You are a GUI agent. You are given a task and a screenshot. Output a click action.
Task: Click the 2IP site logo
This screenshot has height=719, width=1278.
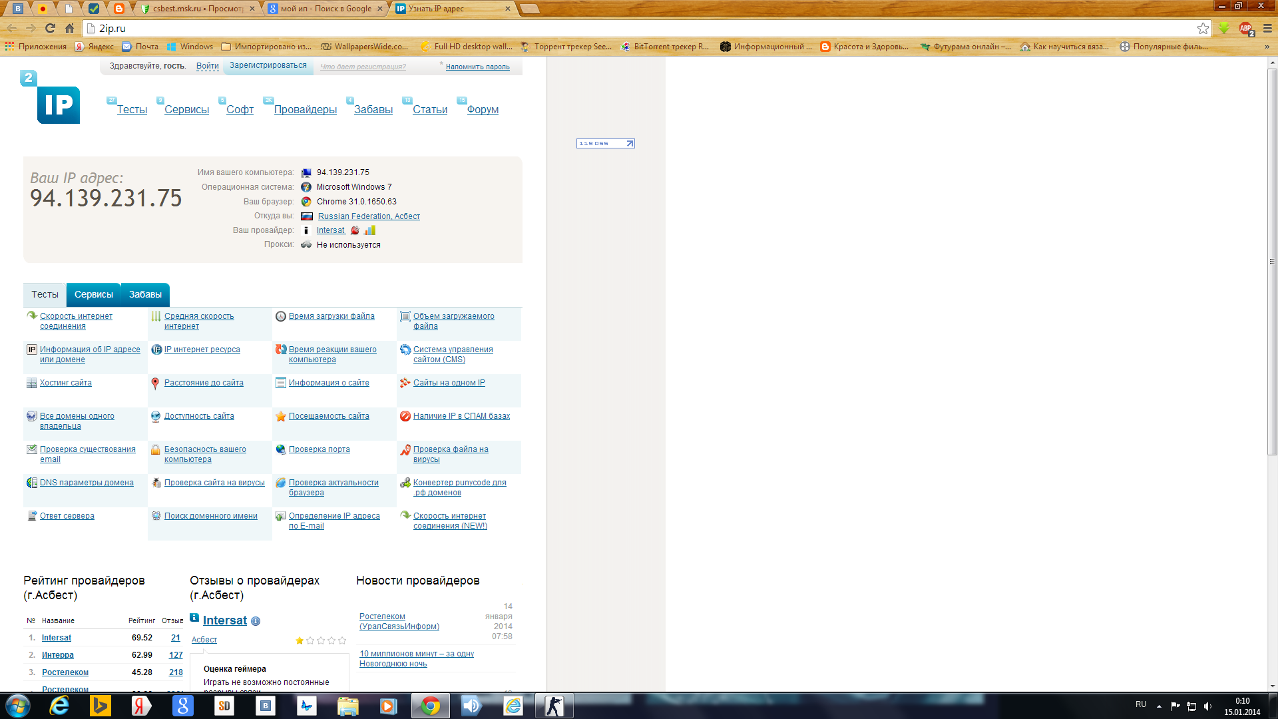57,104
